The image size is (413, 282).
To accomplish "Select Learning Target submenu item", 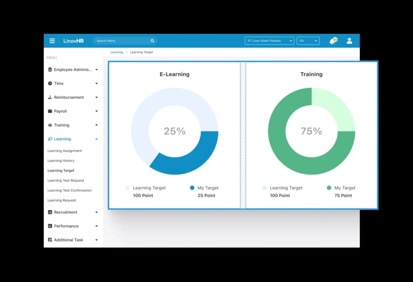I will click(x=61, y=171).
